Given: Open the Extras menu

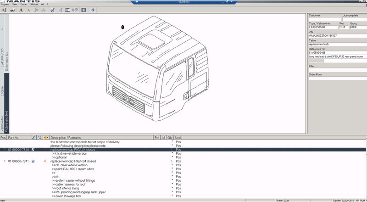Looking at the screenshot, I should pyautogui.click(x=23, y=4).
